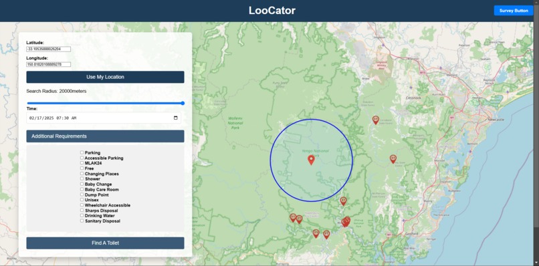This screenshot has height=266, width=539.
Task: Click right marker of the southernmost marker pair
Action: coord(326,235)
